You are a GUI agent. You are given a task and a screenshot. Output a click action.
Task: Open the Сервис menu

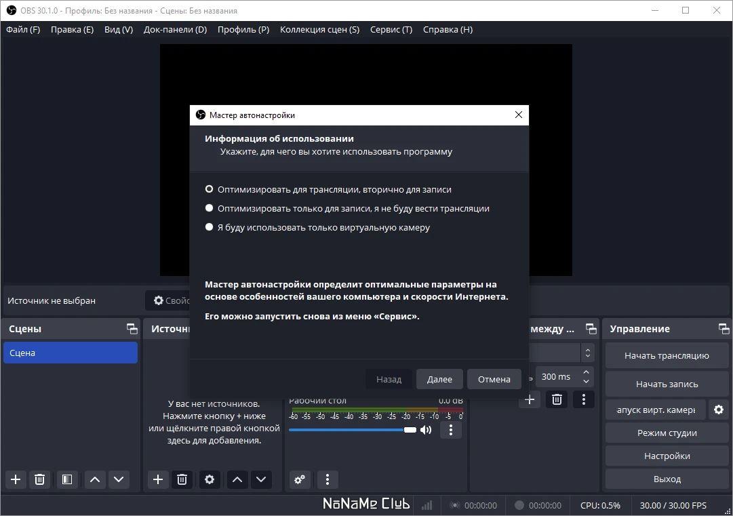click(391, 29)
